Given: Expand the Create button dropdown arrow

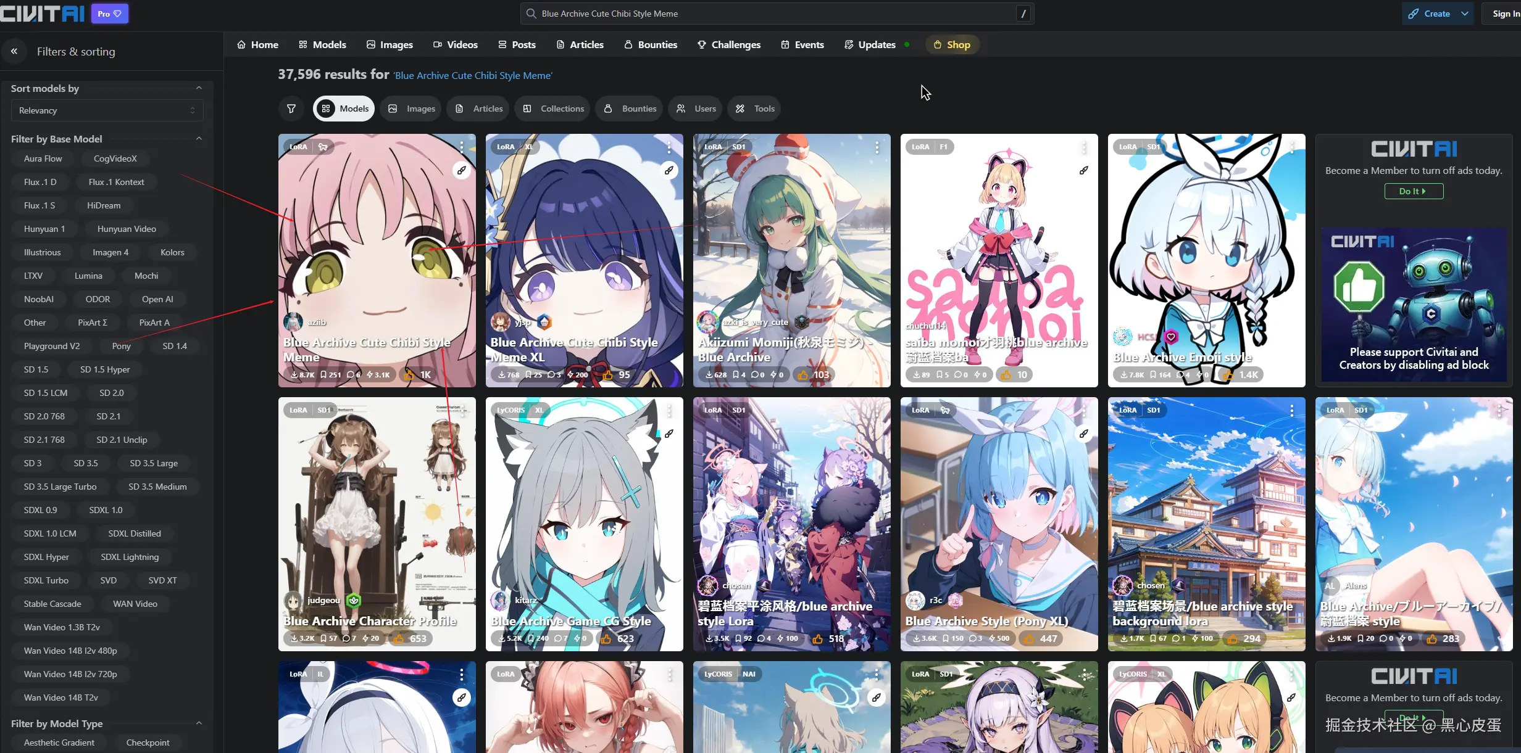Looking at the screenshot, I should click(x=1465, y=13).
